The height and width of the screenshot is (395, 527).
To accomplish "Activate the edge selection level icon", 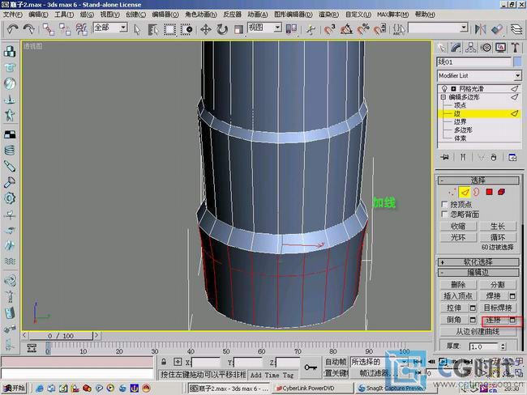I will (x=465, y=192).
